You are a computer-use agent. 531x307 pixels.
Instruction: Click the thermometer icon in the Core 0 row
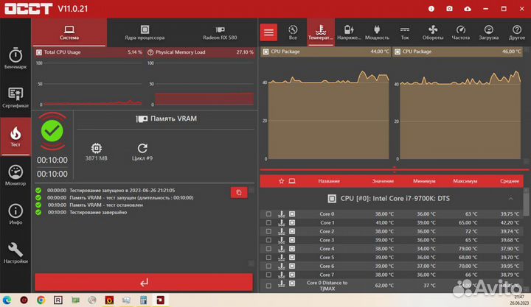click(282, 214)
